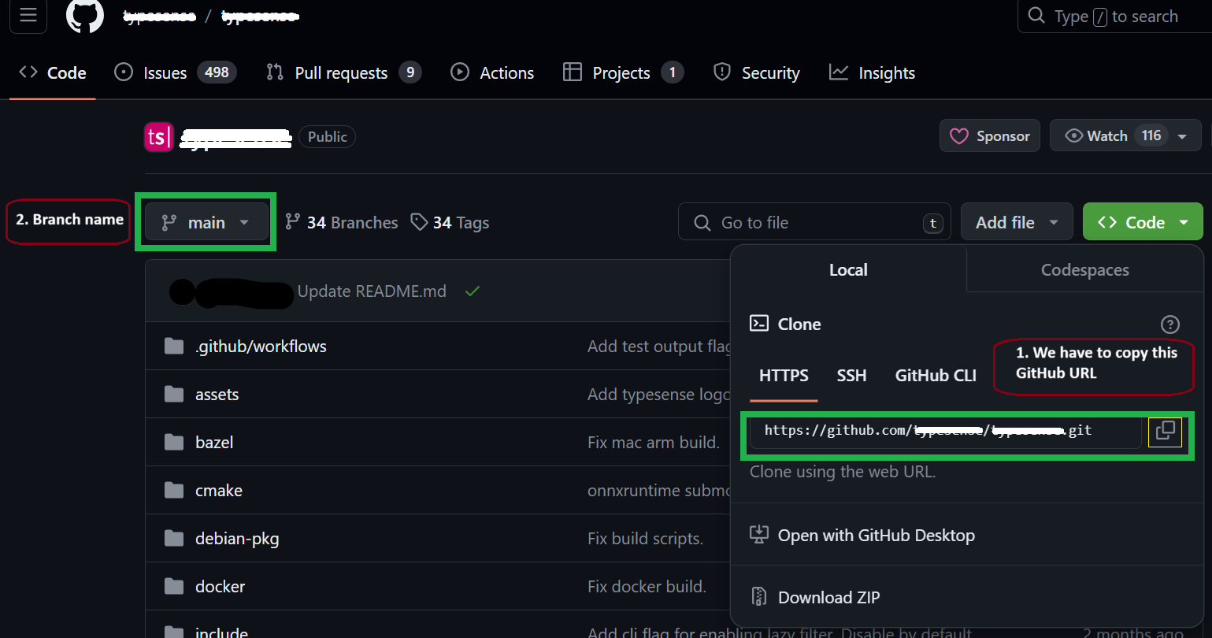Open the clone help question-mark icon

tap(1169, 324)
